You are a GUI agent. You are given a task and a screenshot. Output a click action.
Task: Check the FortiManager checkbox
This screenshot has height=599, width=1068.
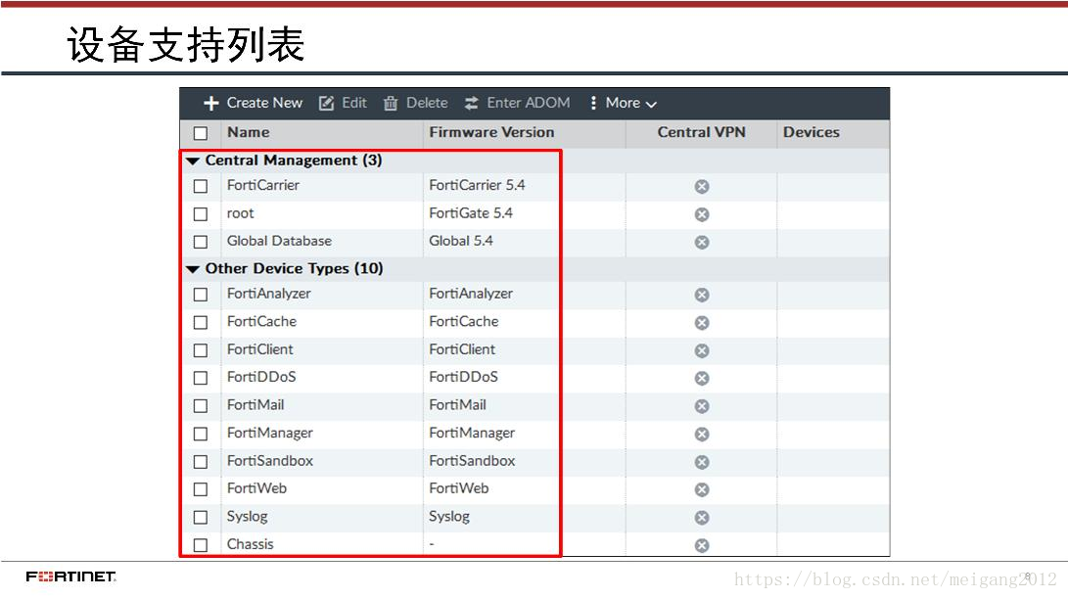coord(201,435)
